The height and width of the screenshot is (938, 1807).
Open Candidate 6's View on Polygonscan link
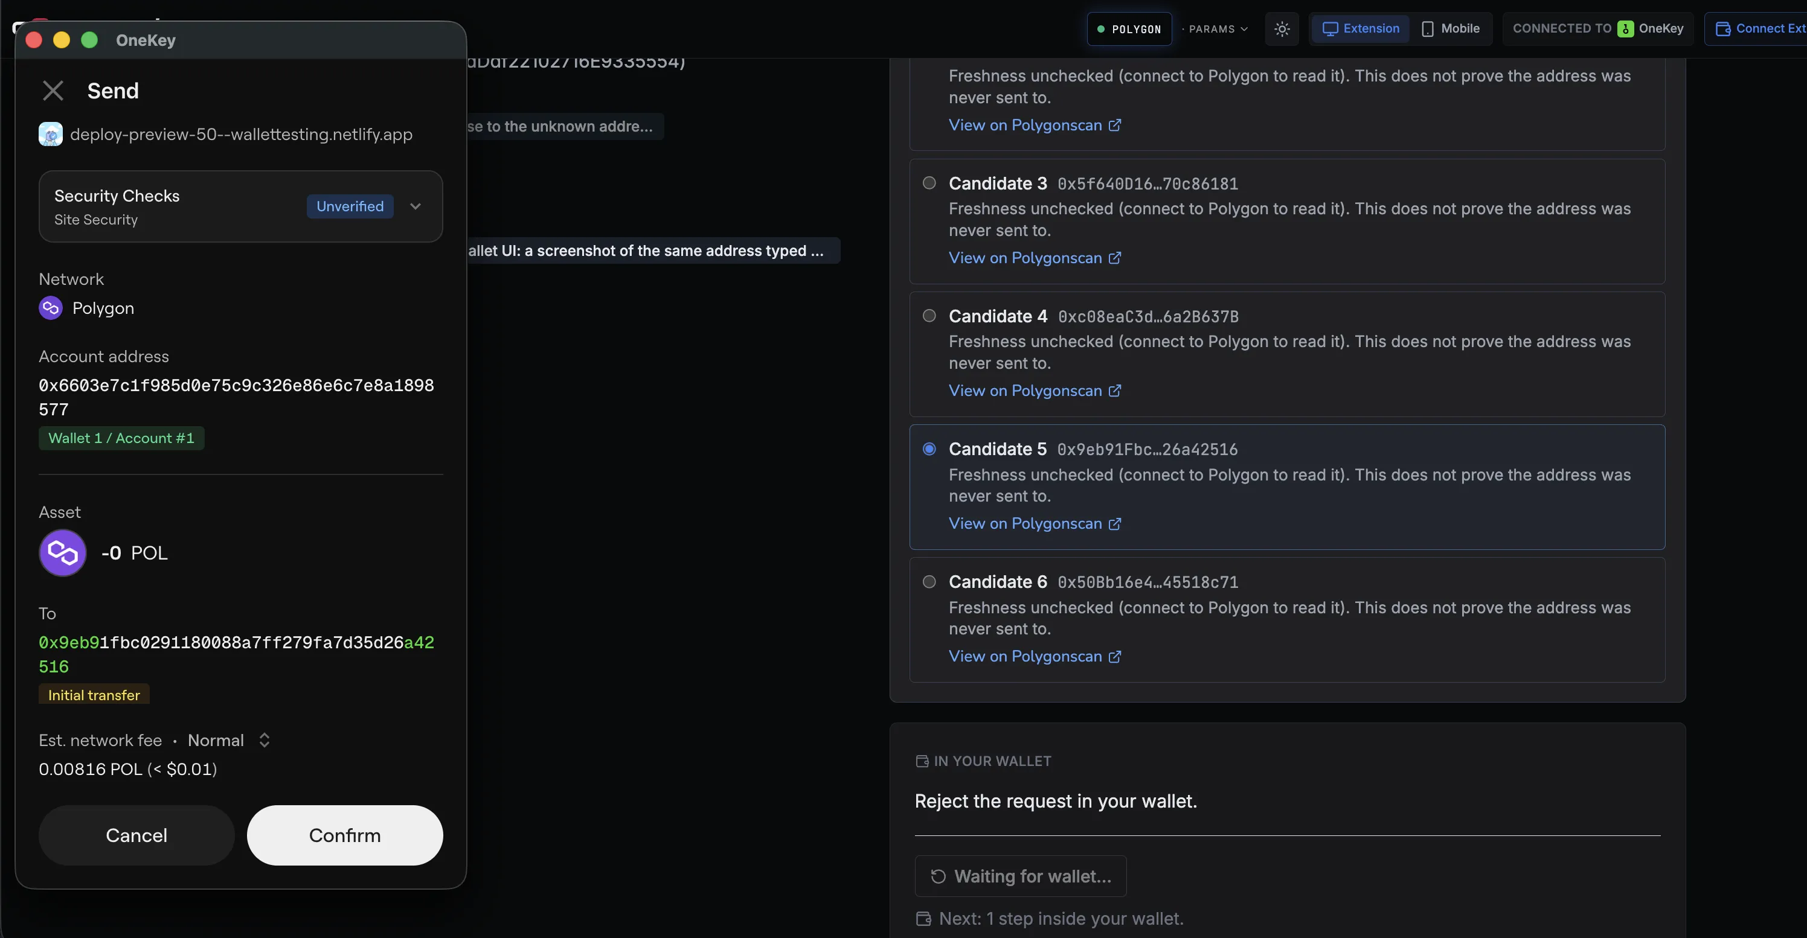(1035, 656)
